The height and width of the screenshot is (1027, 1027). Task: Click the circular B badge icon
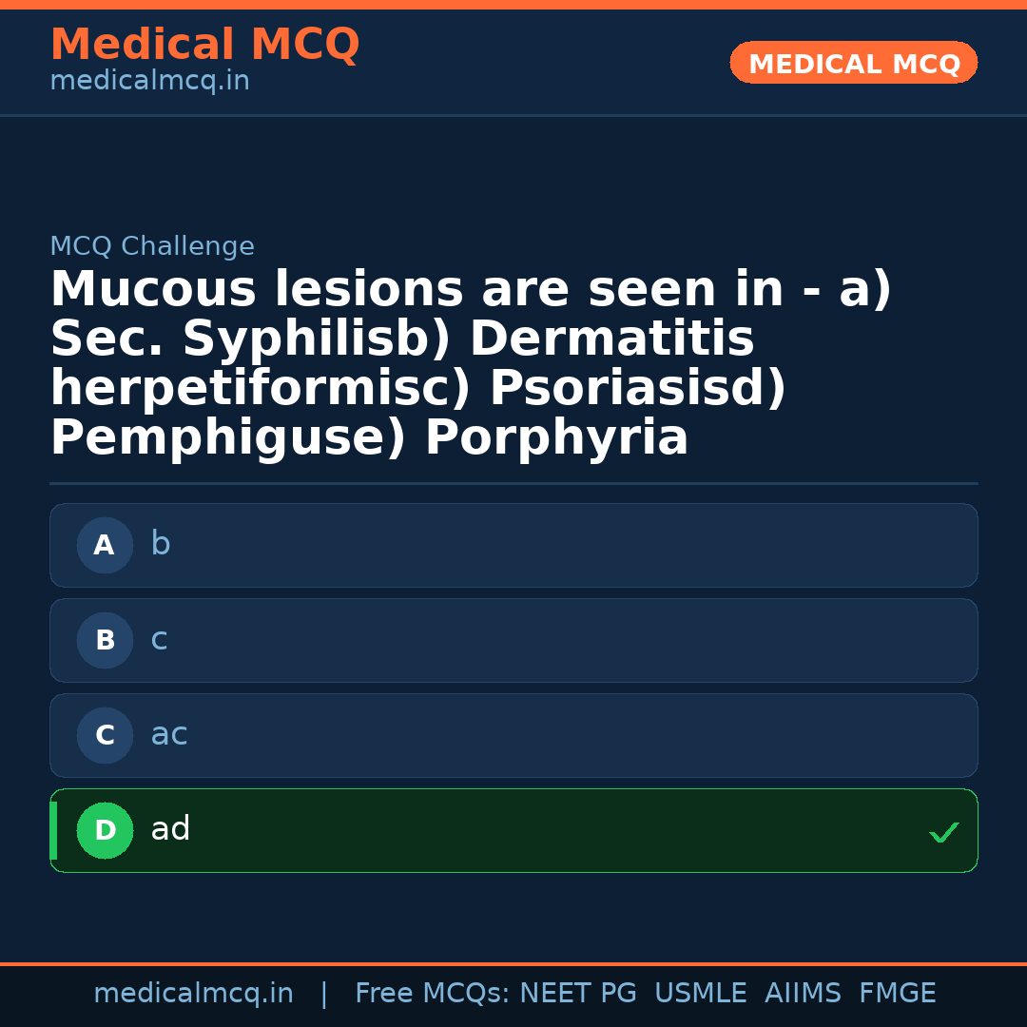pyautogui.click(x=105, y=640)
